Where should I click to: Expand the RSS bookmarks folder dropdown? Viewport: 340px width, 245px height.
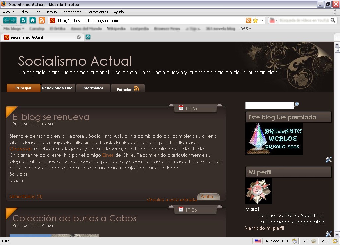click(246, 29)
